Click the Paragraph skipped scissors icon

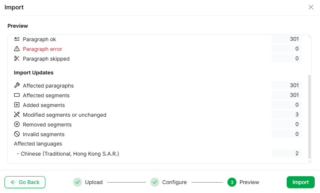point(16,59)
